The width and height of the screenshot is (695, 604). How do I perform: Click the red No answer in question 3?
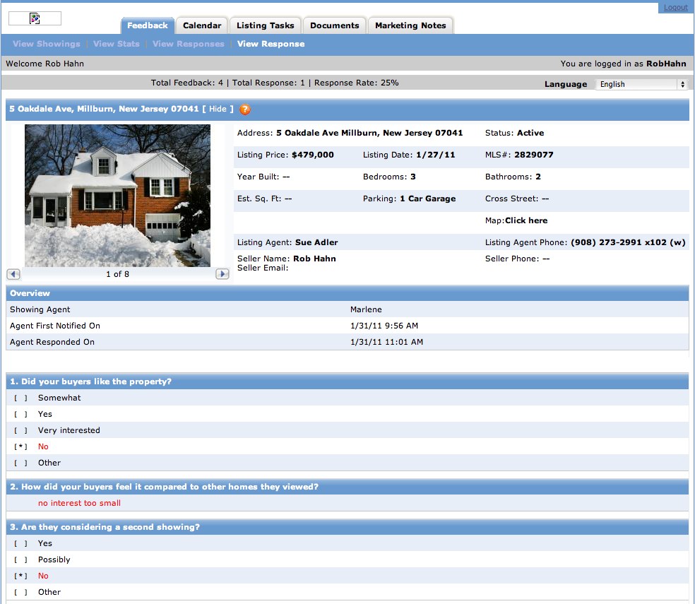pyautogui.click(x=43, y=576)
